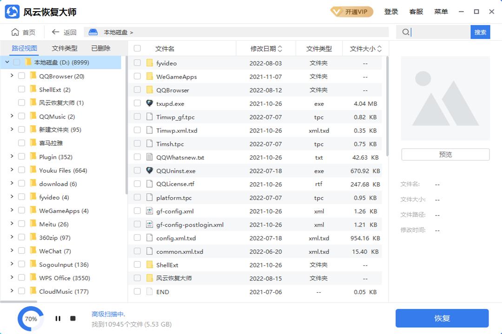Pause the advanced scan
This screenshot has width=502, height=334.
58,318
